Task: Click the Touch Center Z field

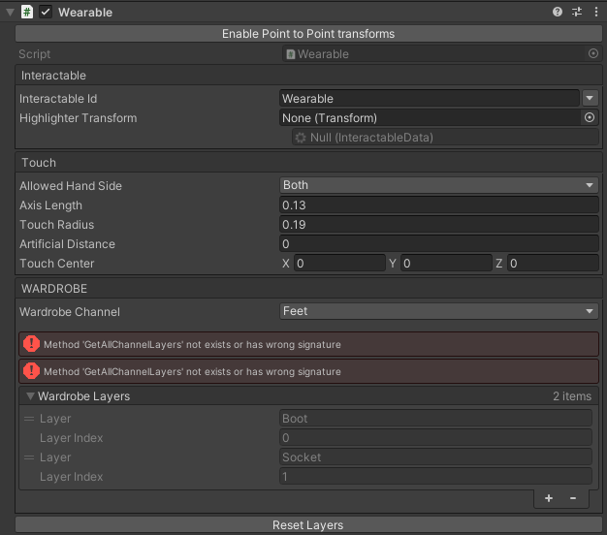Action: tap(553, 264)
